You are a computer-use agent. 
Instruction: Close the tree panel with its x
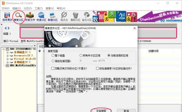point(35,45)
